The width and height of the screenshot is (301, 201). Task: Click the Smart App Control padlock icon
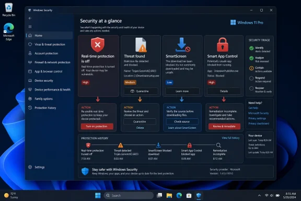pyautogui.click(x=223, y=44)
